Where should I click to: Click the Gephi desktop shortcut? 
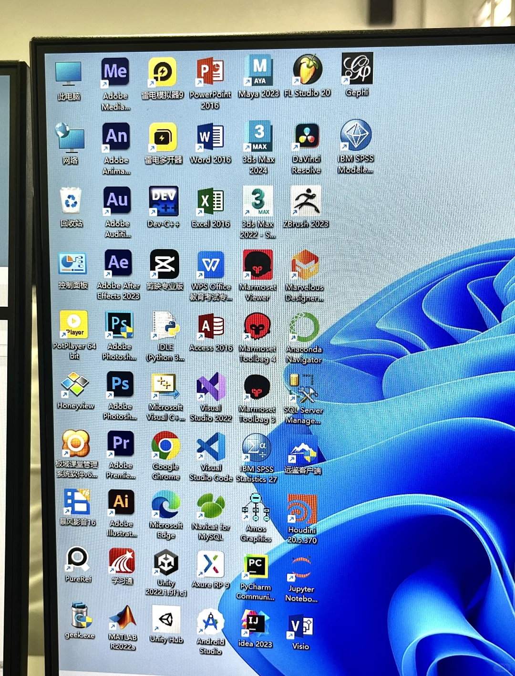[x=357, y=69]
